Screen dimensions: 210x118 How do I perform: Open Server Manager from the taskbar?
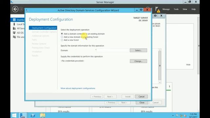click(x=23, y=115)
